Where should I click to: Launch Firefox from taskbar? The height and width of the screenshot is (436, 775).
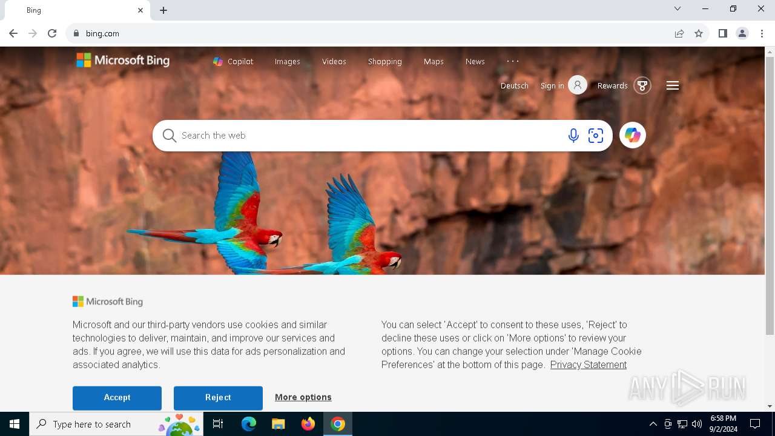pos(308,424)
